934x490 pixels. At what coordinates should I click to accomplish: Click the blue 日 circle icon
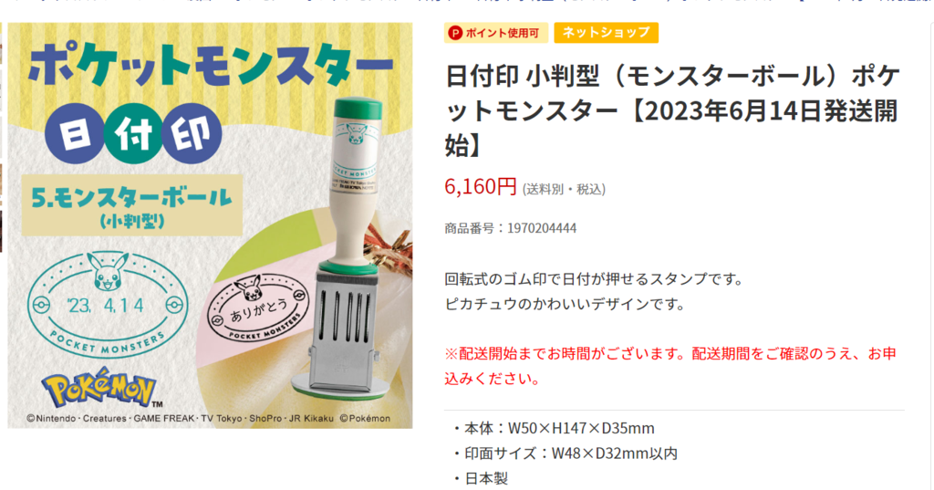pyautogui.click(x=75, y=133)
